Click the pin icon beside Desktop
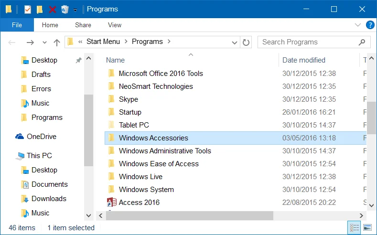This screenshot has width=377, height=235. point(78,60)
